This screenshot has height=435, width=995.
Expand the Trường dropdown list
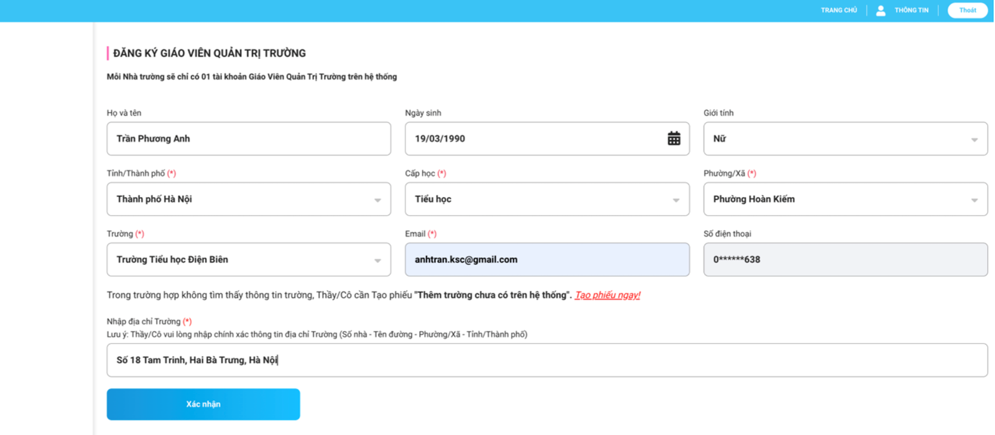(x=248, y=260)
